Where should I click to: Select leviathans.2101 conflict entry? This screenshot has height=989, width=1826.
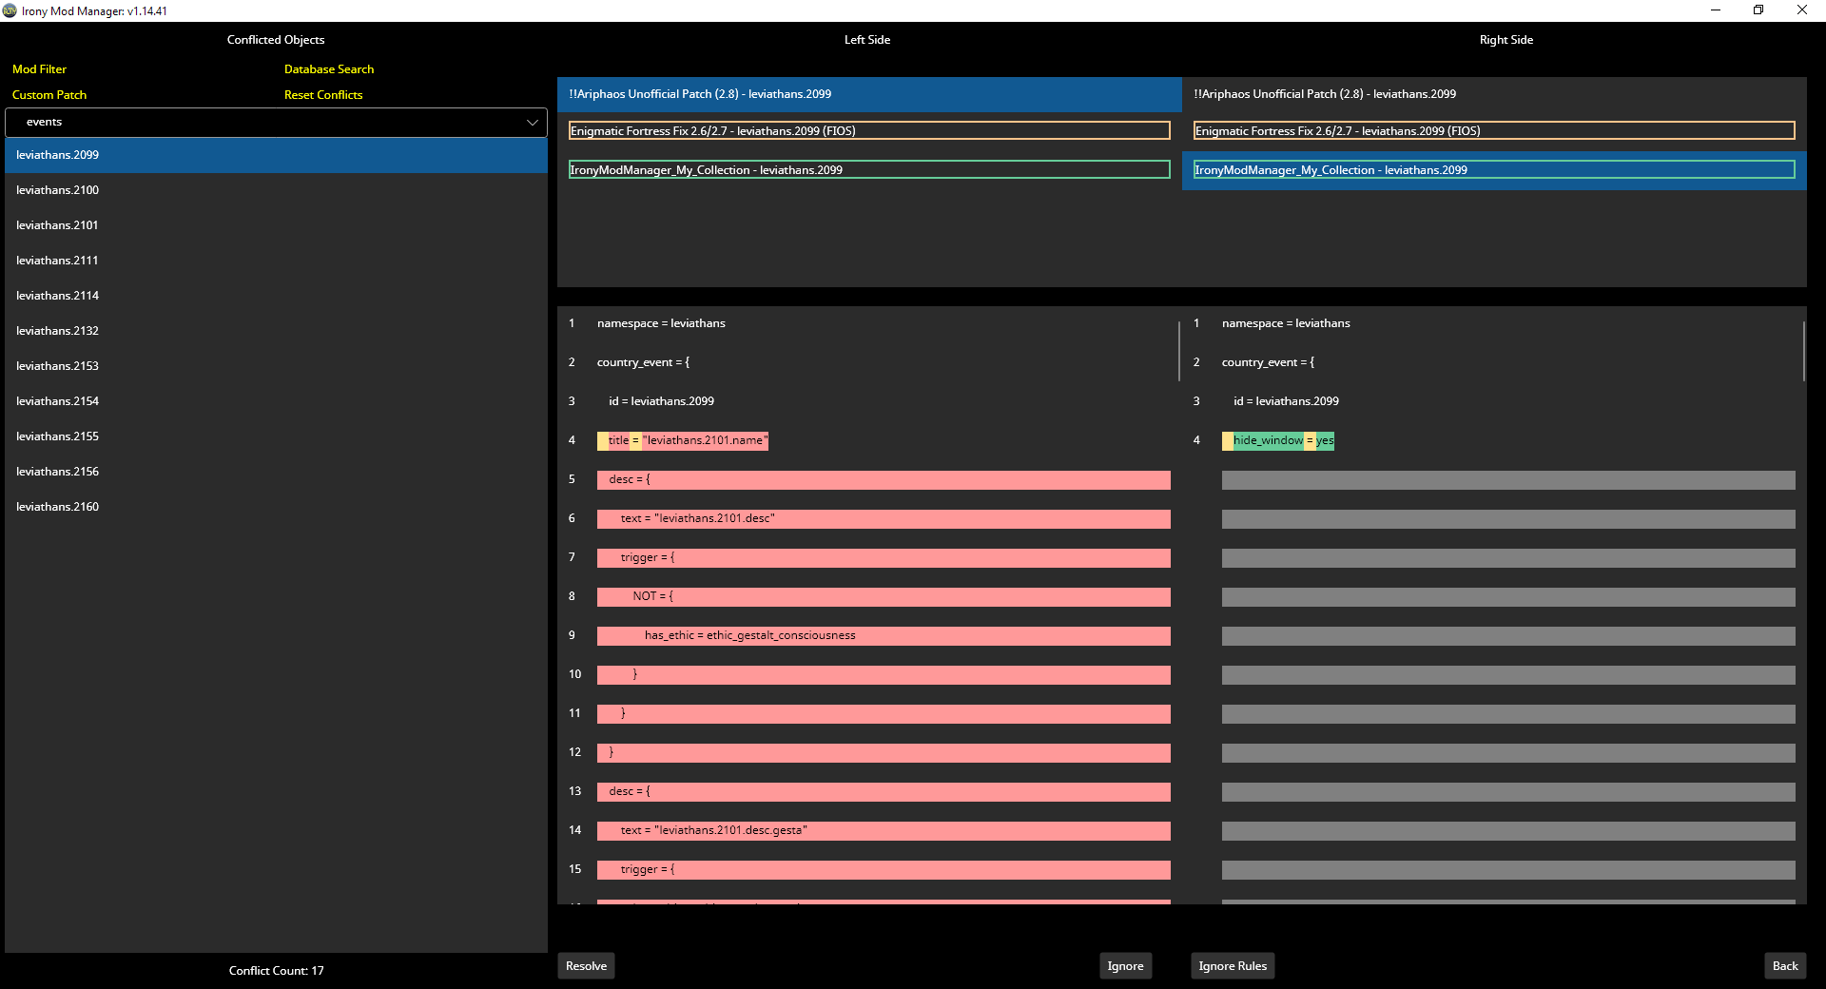276,225
